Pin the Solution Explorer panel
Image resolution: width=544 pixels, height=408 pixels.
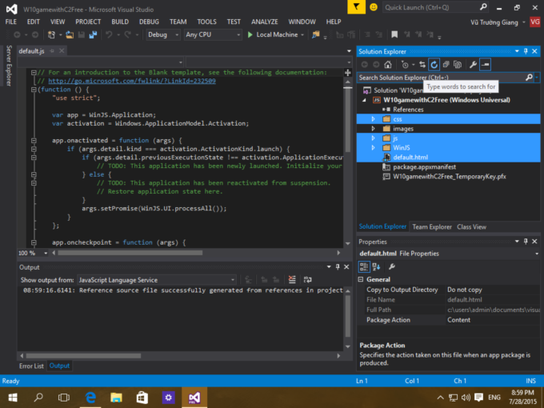tap(526, 51)
